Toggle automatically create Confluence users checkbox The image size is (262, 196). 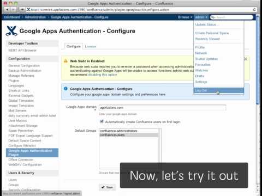point(102,121)
